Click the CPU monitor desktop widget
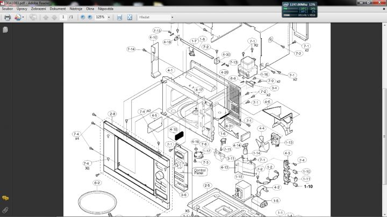Image resolution: width=387 pixels, height=217 pixels. point(299,10)
